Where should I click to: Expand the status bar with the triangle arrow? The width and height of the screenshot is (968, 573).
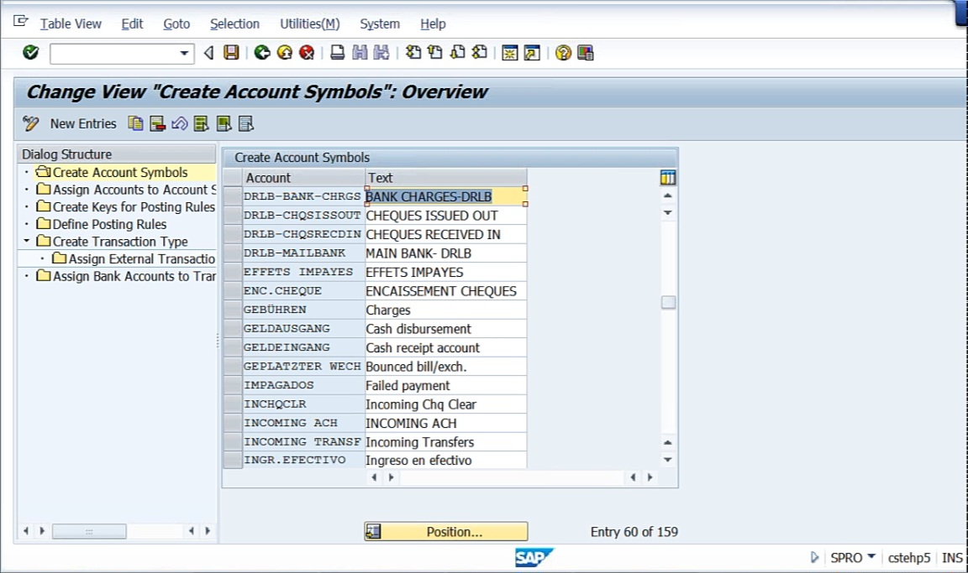[814, 558]
